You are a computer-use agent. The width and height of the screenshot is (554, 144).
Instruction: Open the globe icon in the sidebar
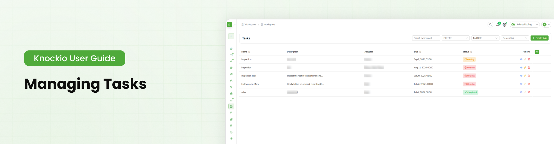coord(231,68)
